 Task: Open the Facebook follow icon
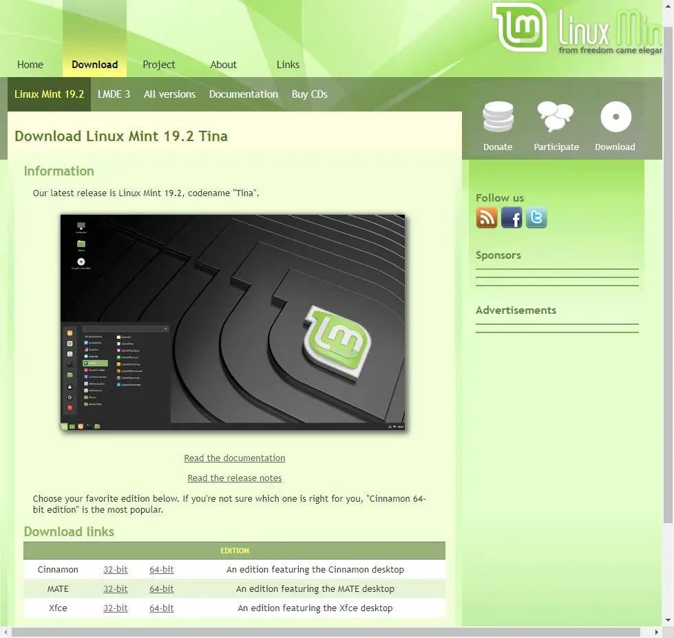(512, 217)
